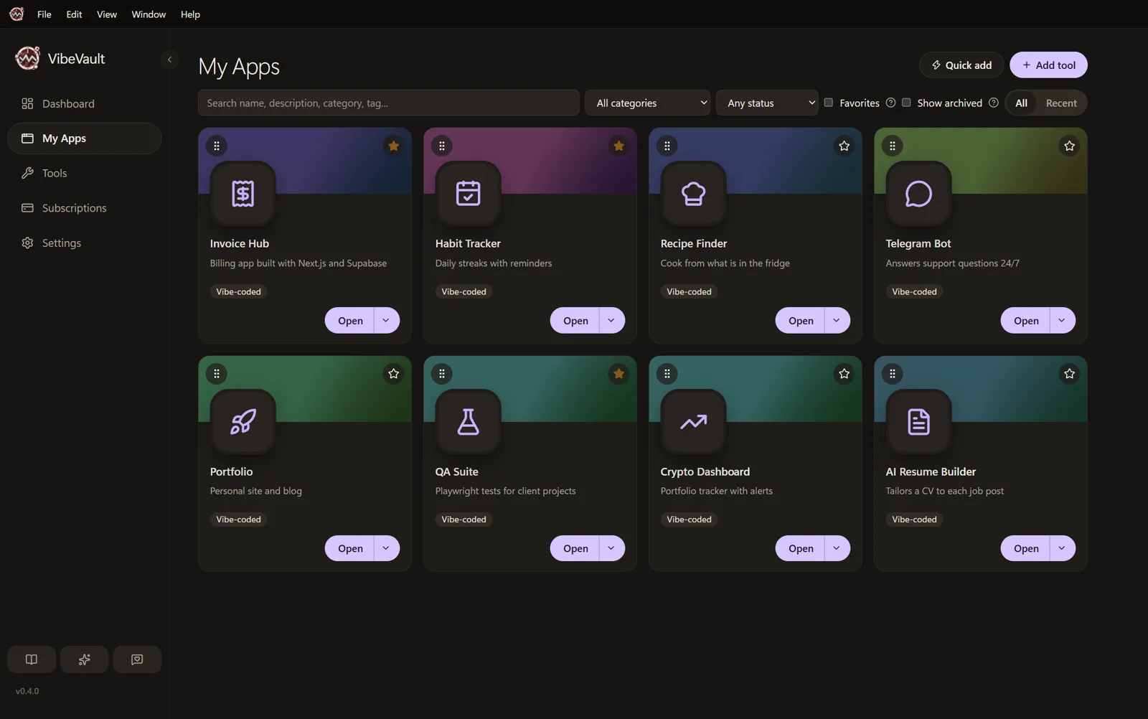
Task: Click the QA Suite flask icon
Action: 468,422
